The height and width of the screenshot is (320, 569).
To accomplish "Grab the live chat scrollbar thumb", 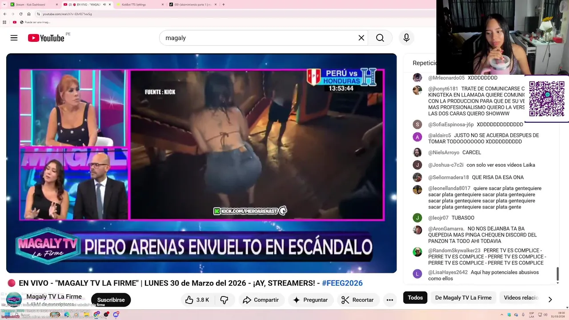I will (x=558, y=274).
